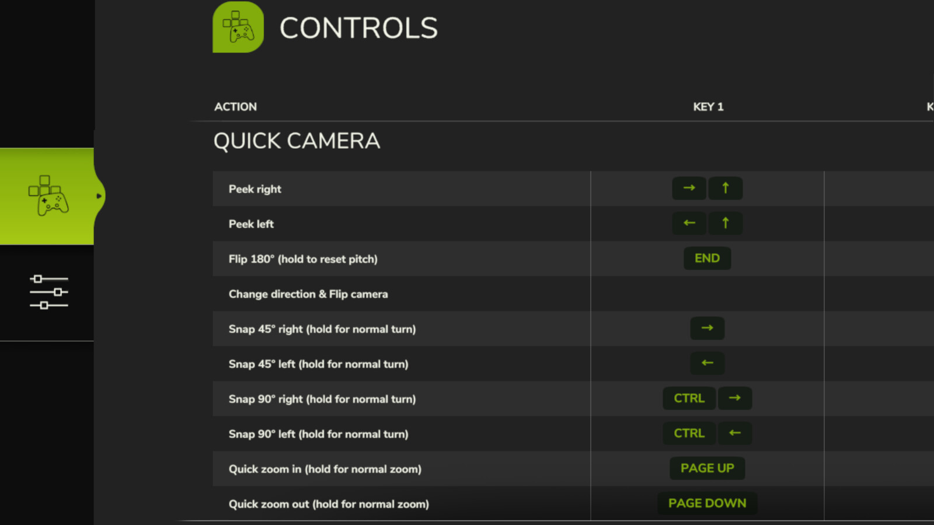The image size is (934, 525).
Task: Click the right-arrow key icon for Peek right
Action: click(689, 188)
